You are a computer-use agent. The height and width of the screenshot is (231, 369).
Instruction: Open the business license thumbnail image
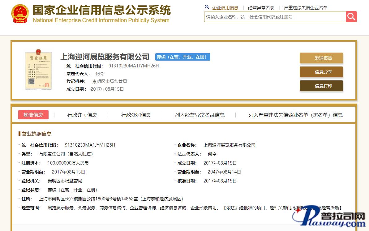(38, 70)
